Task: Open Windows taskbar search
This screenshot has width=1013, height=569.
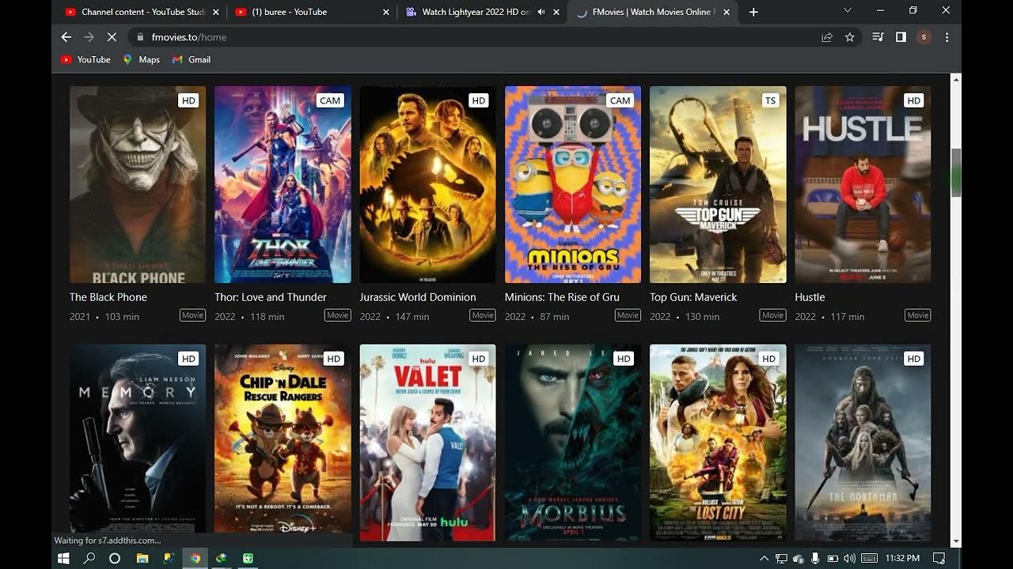Action: [89, 558]
